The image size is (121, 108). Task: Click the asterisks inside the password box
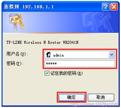(51, 64)
